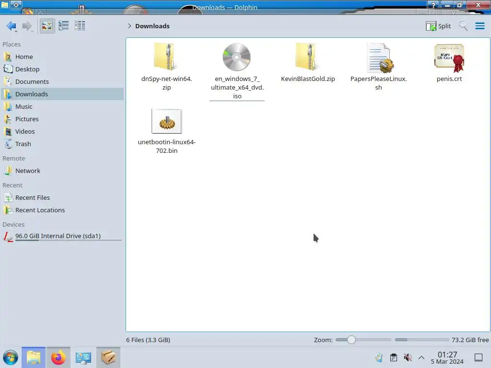Screen dimensions: 491x368
Task: Select the unetbootin-linux64-702.bin icon
Action: pyautogui.click(x=166, y=121)
